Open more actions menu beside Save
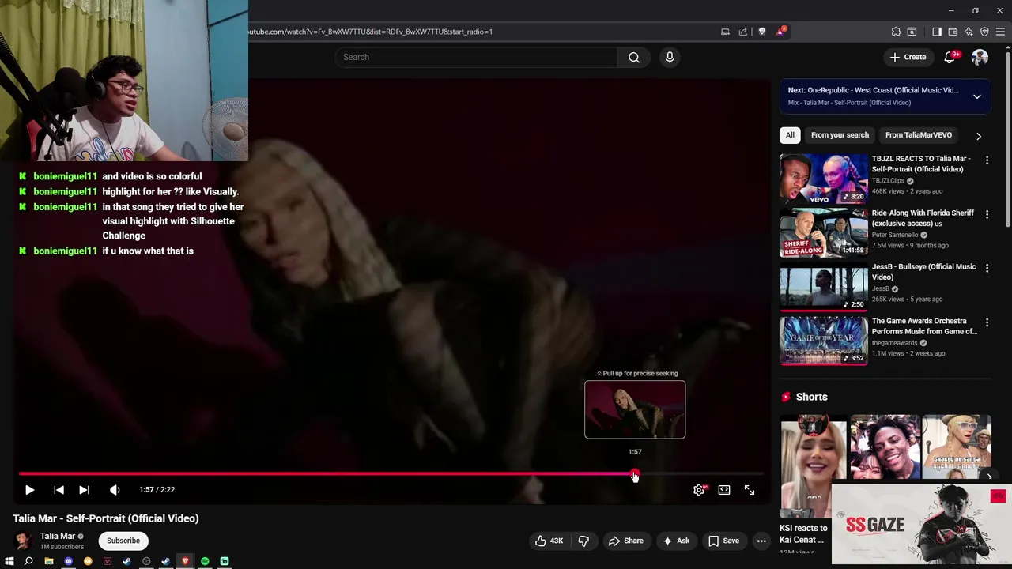The width and height of the screenshot is (1012, 569). point(761,541)
